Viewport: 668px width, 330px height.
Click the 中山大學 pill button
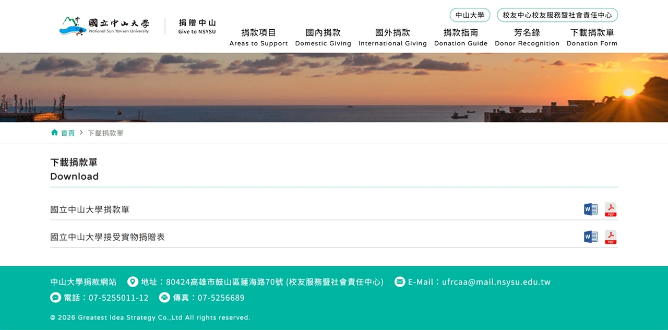pos(470,15)
